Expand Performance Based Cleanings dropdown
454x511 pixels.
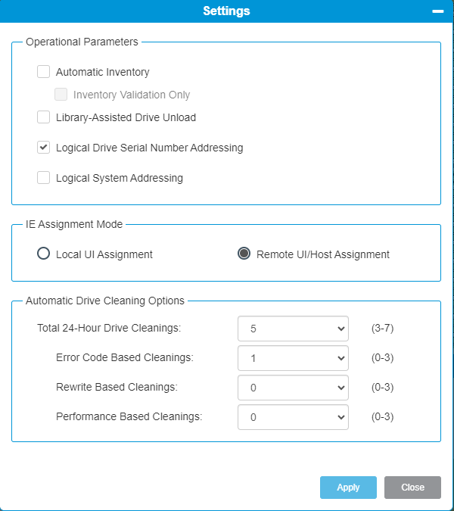[x=293, y=417]
